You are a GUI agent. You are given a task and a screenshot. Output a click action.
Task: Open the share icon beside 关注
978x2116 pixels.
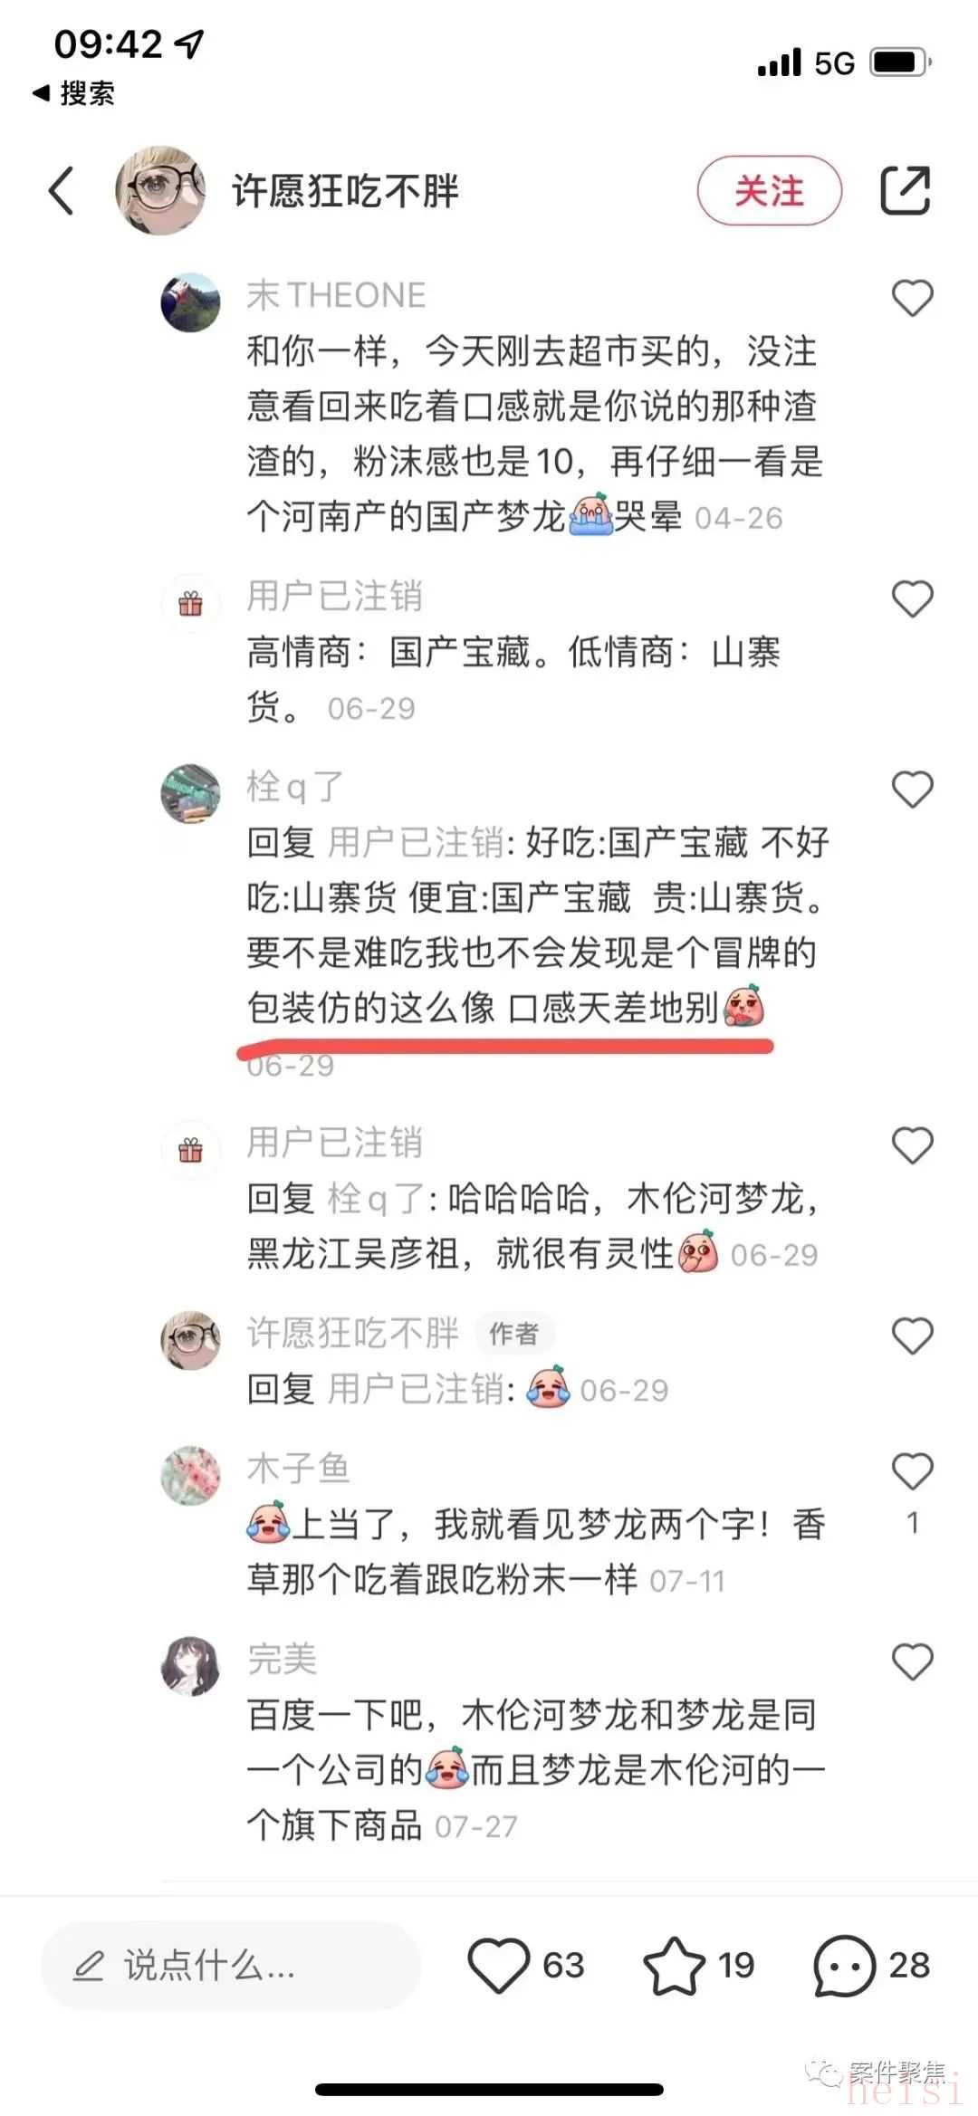(906, 190)
